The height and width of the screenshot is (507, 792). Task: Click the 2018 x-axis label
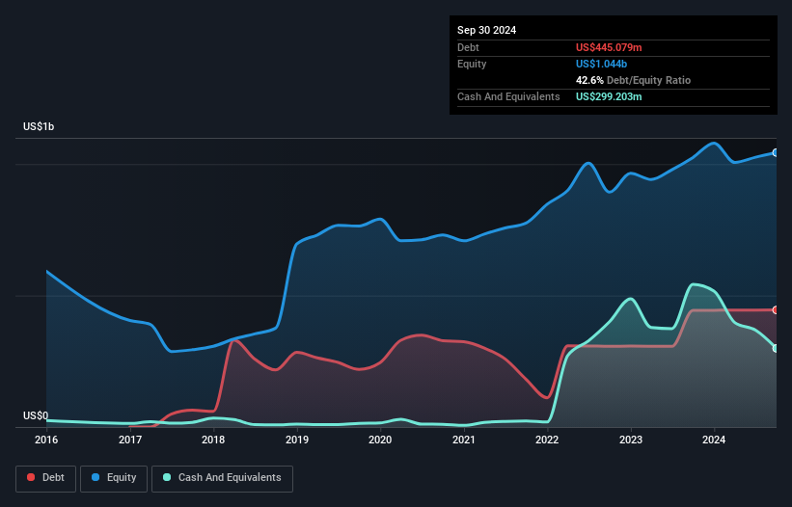[213, 440]
